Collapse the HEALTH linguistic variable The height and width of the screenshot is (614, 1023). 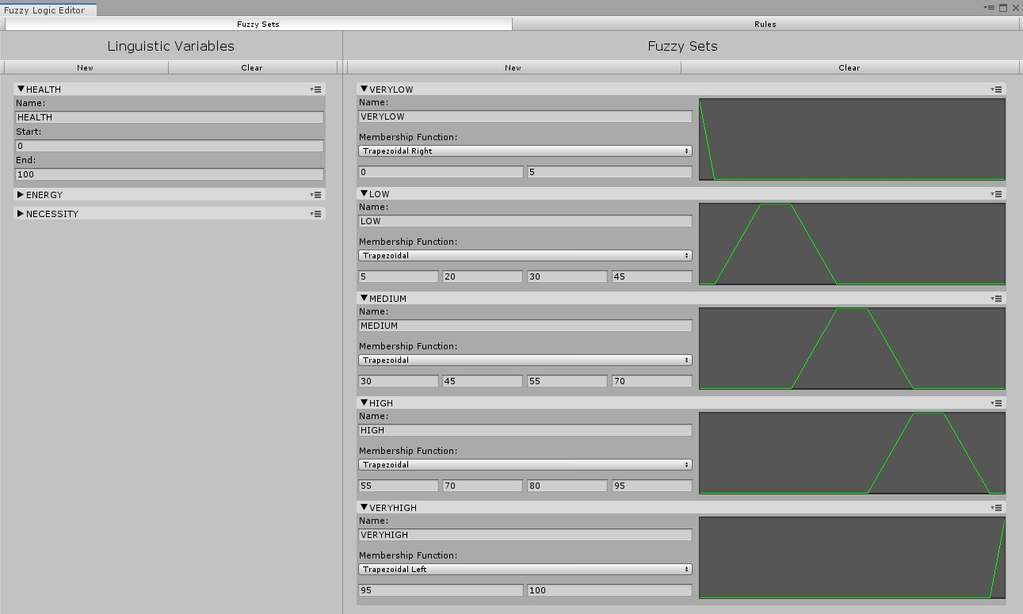tap(21, 89)
